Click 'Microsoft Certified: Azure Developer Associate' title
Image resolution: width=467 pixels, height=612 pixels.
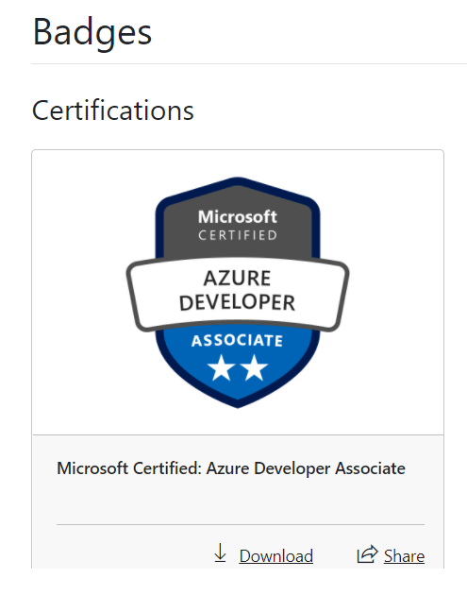[231, 468]
